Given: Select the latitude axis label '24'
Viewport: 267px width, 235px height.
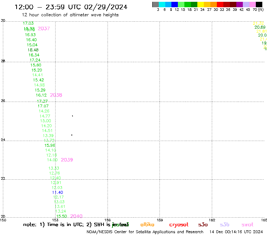Looking at the screenshot, I should coord(3,140).
